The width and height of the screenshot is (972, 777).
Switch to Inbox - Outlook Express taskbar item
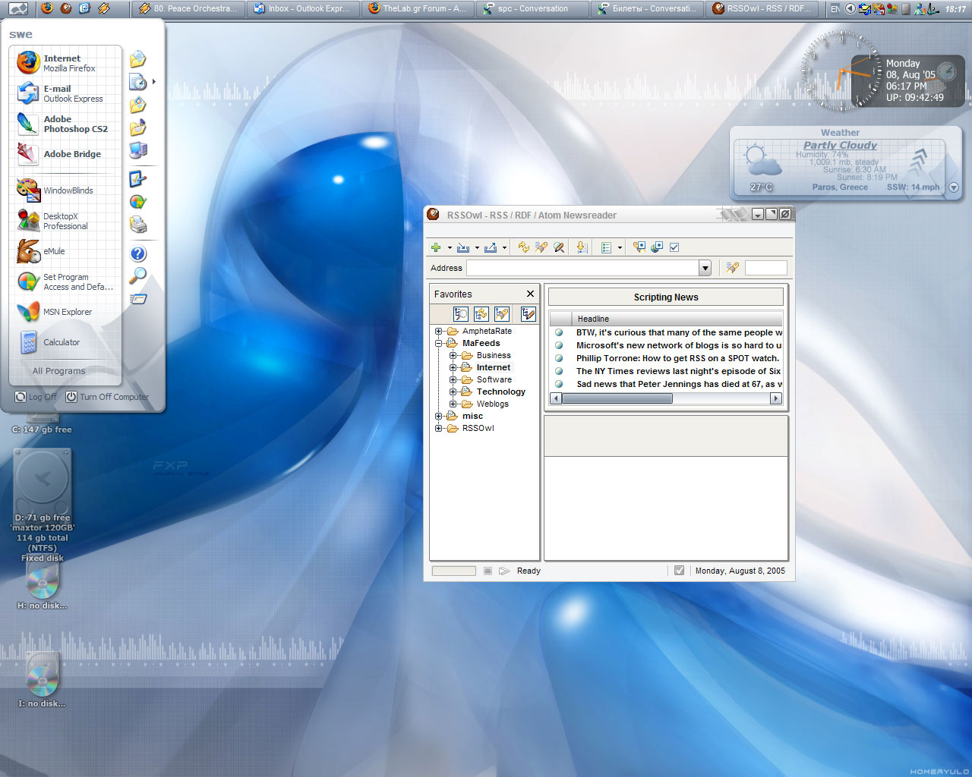point(302,9)
